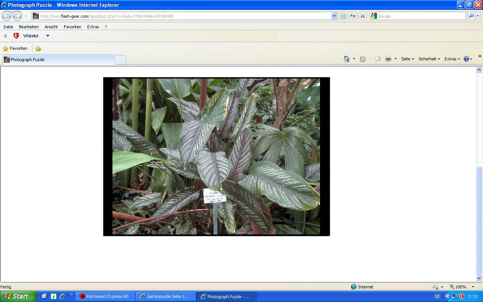
Task: Open the Bearbeiten menu
Action: point(29,27)
